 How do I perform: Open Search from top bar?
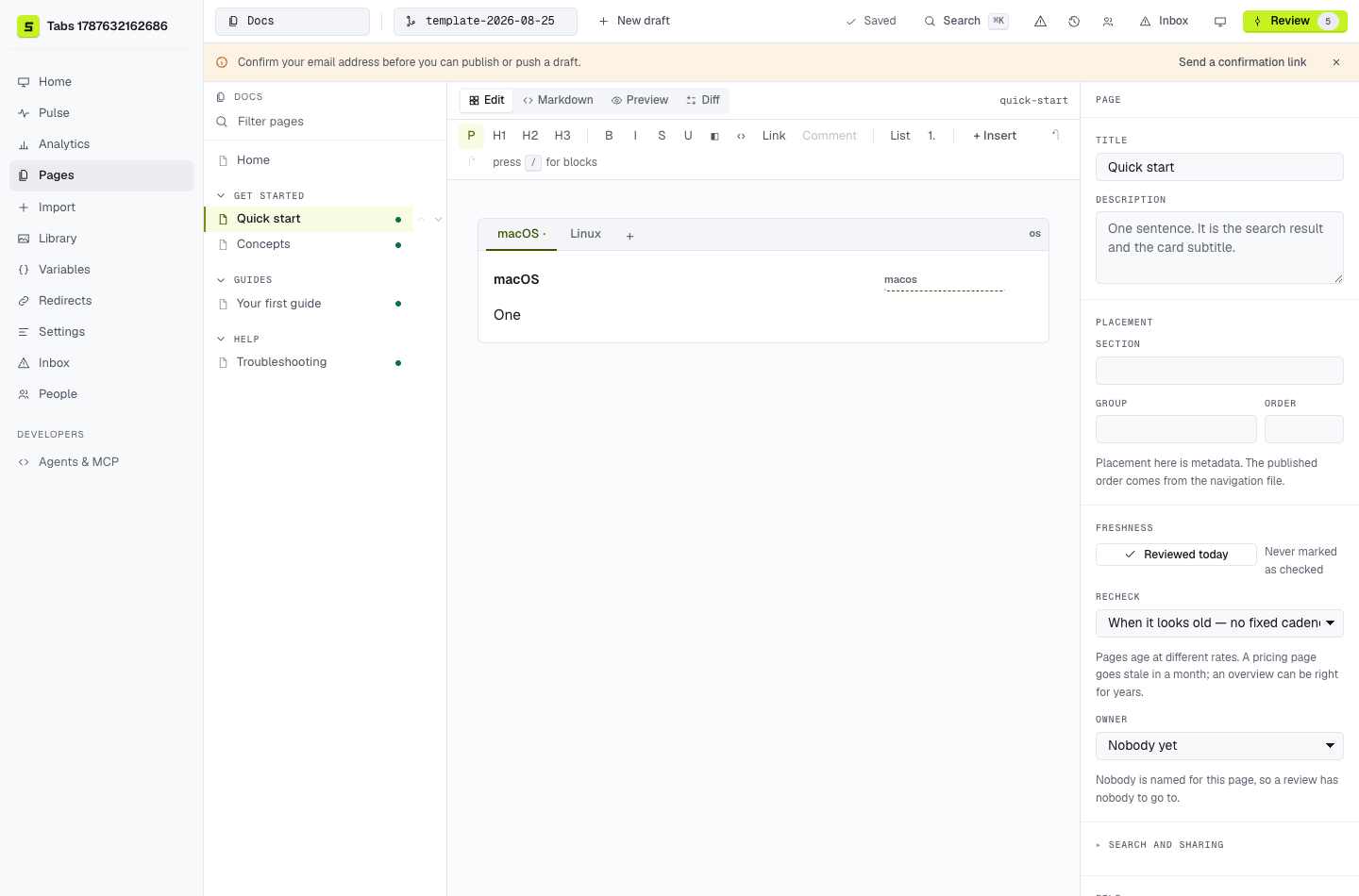pyautogui.click(x=966, y=21)
